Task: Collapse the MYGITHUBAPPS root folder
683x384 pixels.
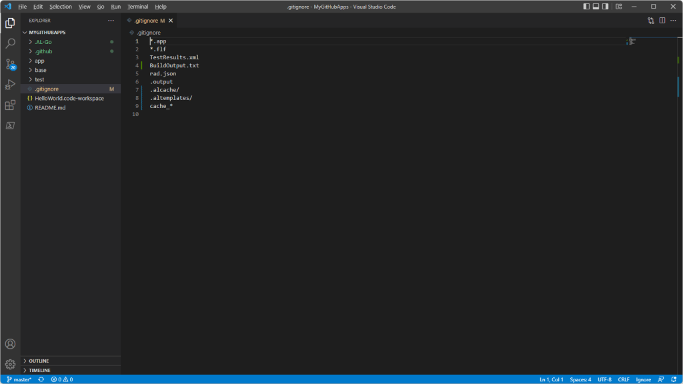Action: tap(71, 32)
